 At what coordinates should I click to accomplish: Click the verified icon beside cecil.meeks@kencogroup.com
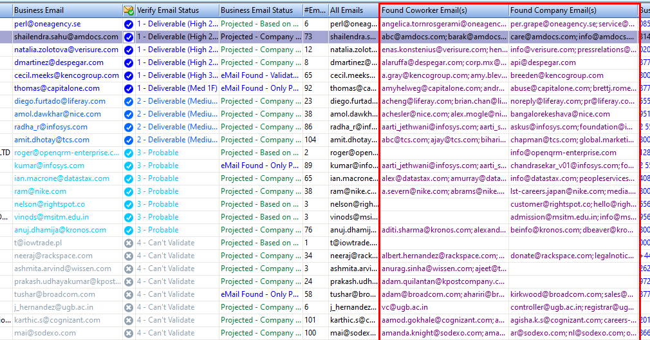(x=129, y=75)
